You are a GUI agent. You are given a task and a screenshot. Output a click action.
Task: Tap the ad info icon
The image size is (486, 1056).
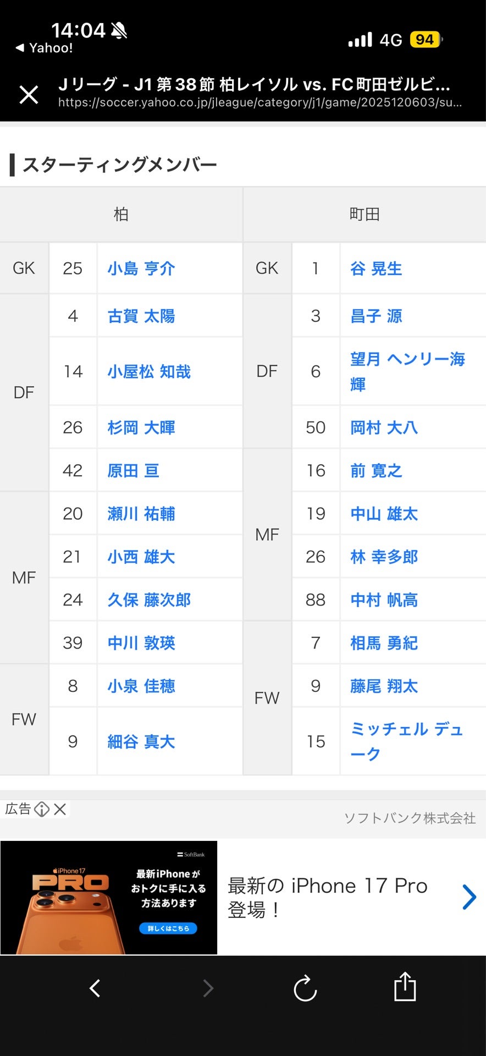tap(42, 809)
